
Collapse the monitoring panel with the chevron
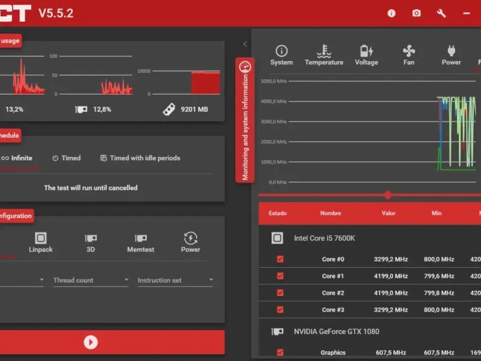tap(245, 44)
